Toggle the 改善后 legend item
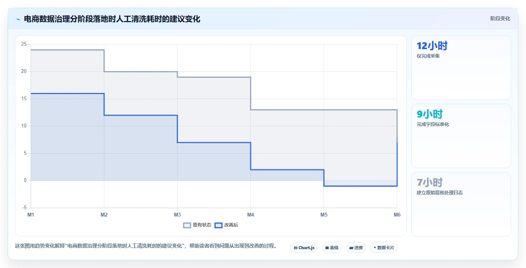The image size is (526, 268). 226,225
